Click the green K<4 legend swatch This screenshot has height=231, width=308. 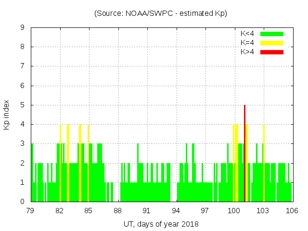click(x=272, y=34)
